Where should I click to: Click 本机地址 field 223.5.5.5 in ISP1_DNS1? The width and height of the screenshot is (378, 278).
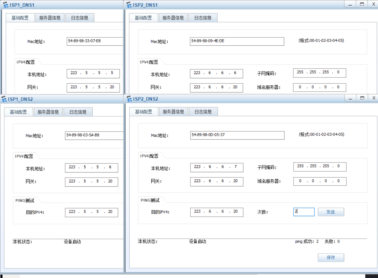(x=93, y=73)
